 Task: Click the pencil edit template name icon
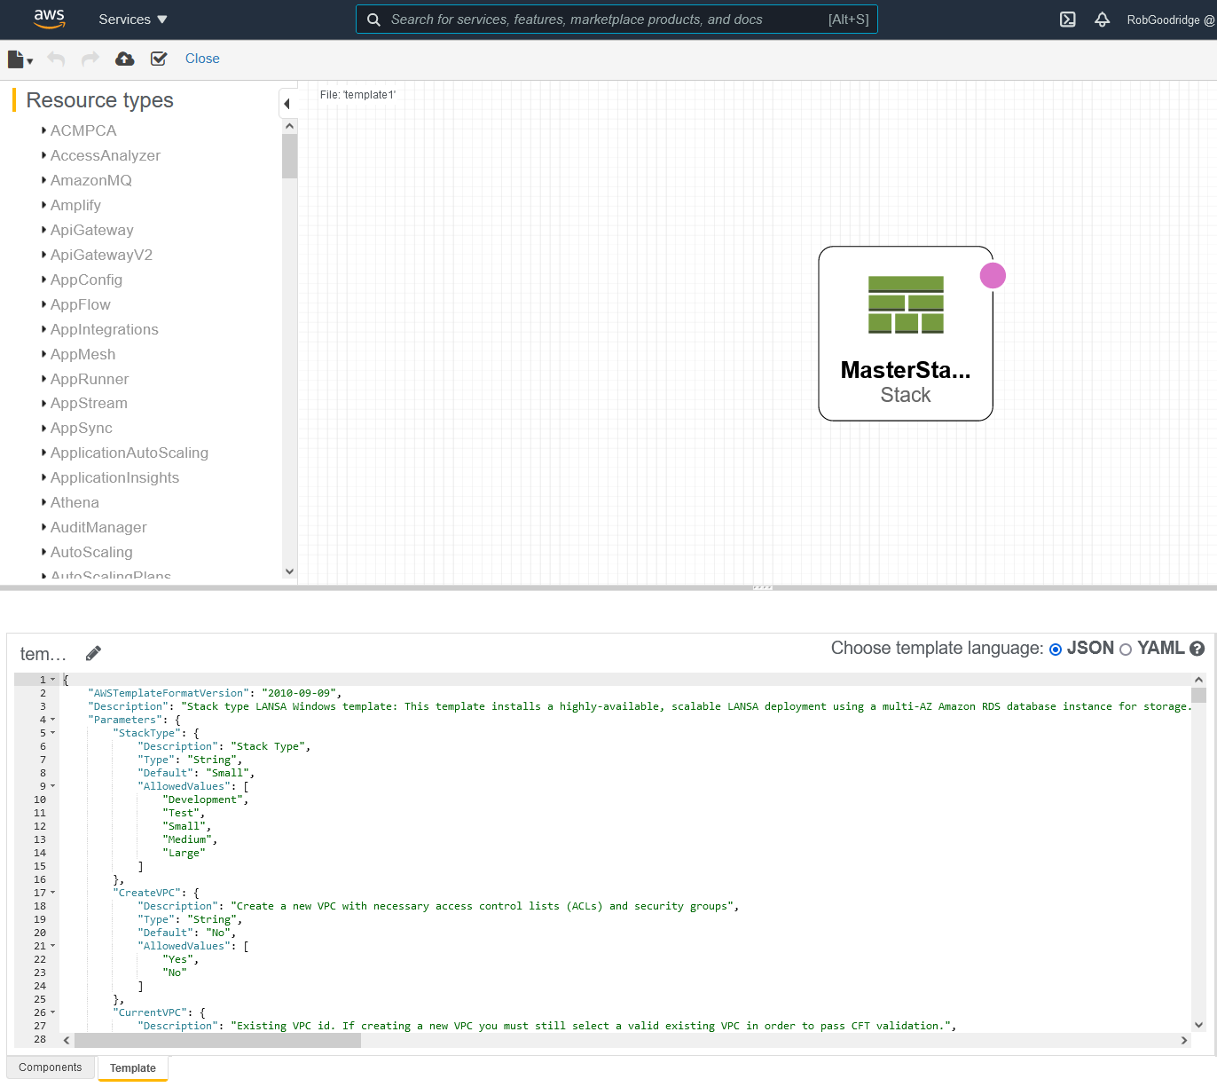93,654
